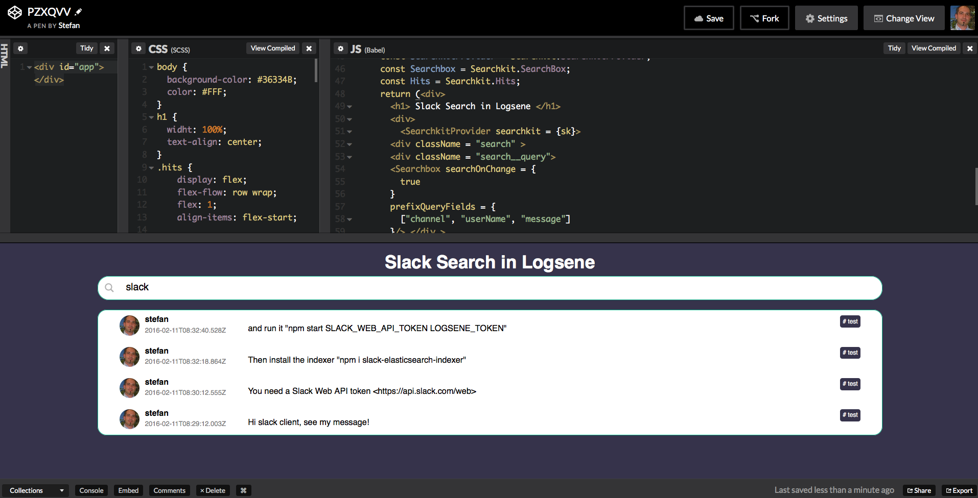The image size is (978, 498).
Task: Open author Stefan's profile link
Action: (69, 26)
